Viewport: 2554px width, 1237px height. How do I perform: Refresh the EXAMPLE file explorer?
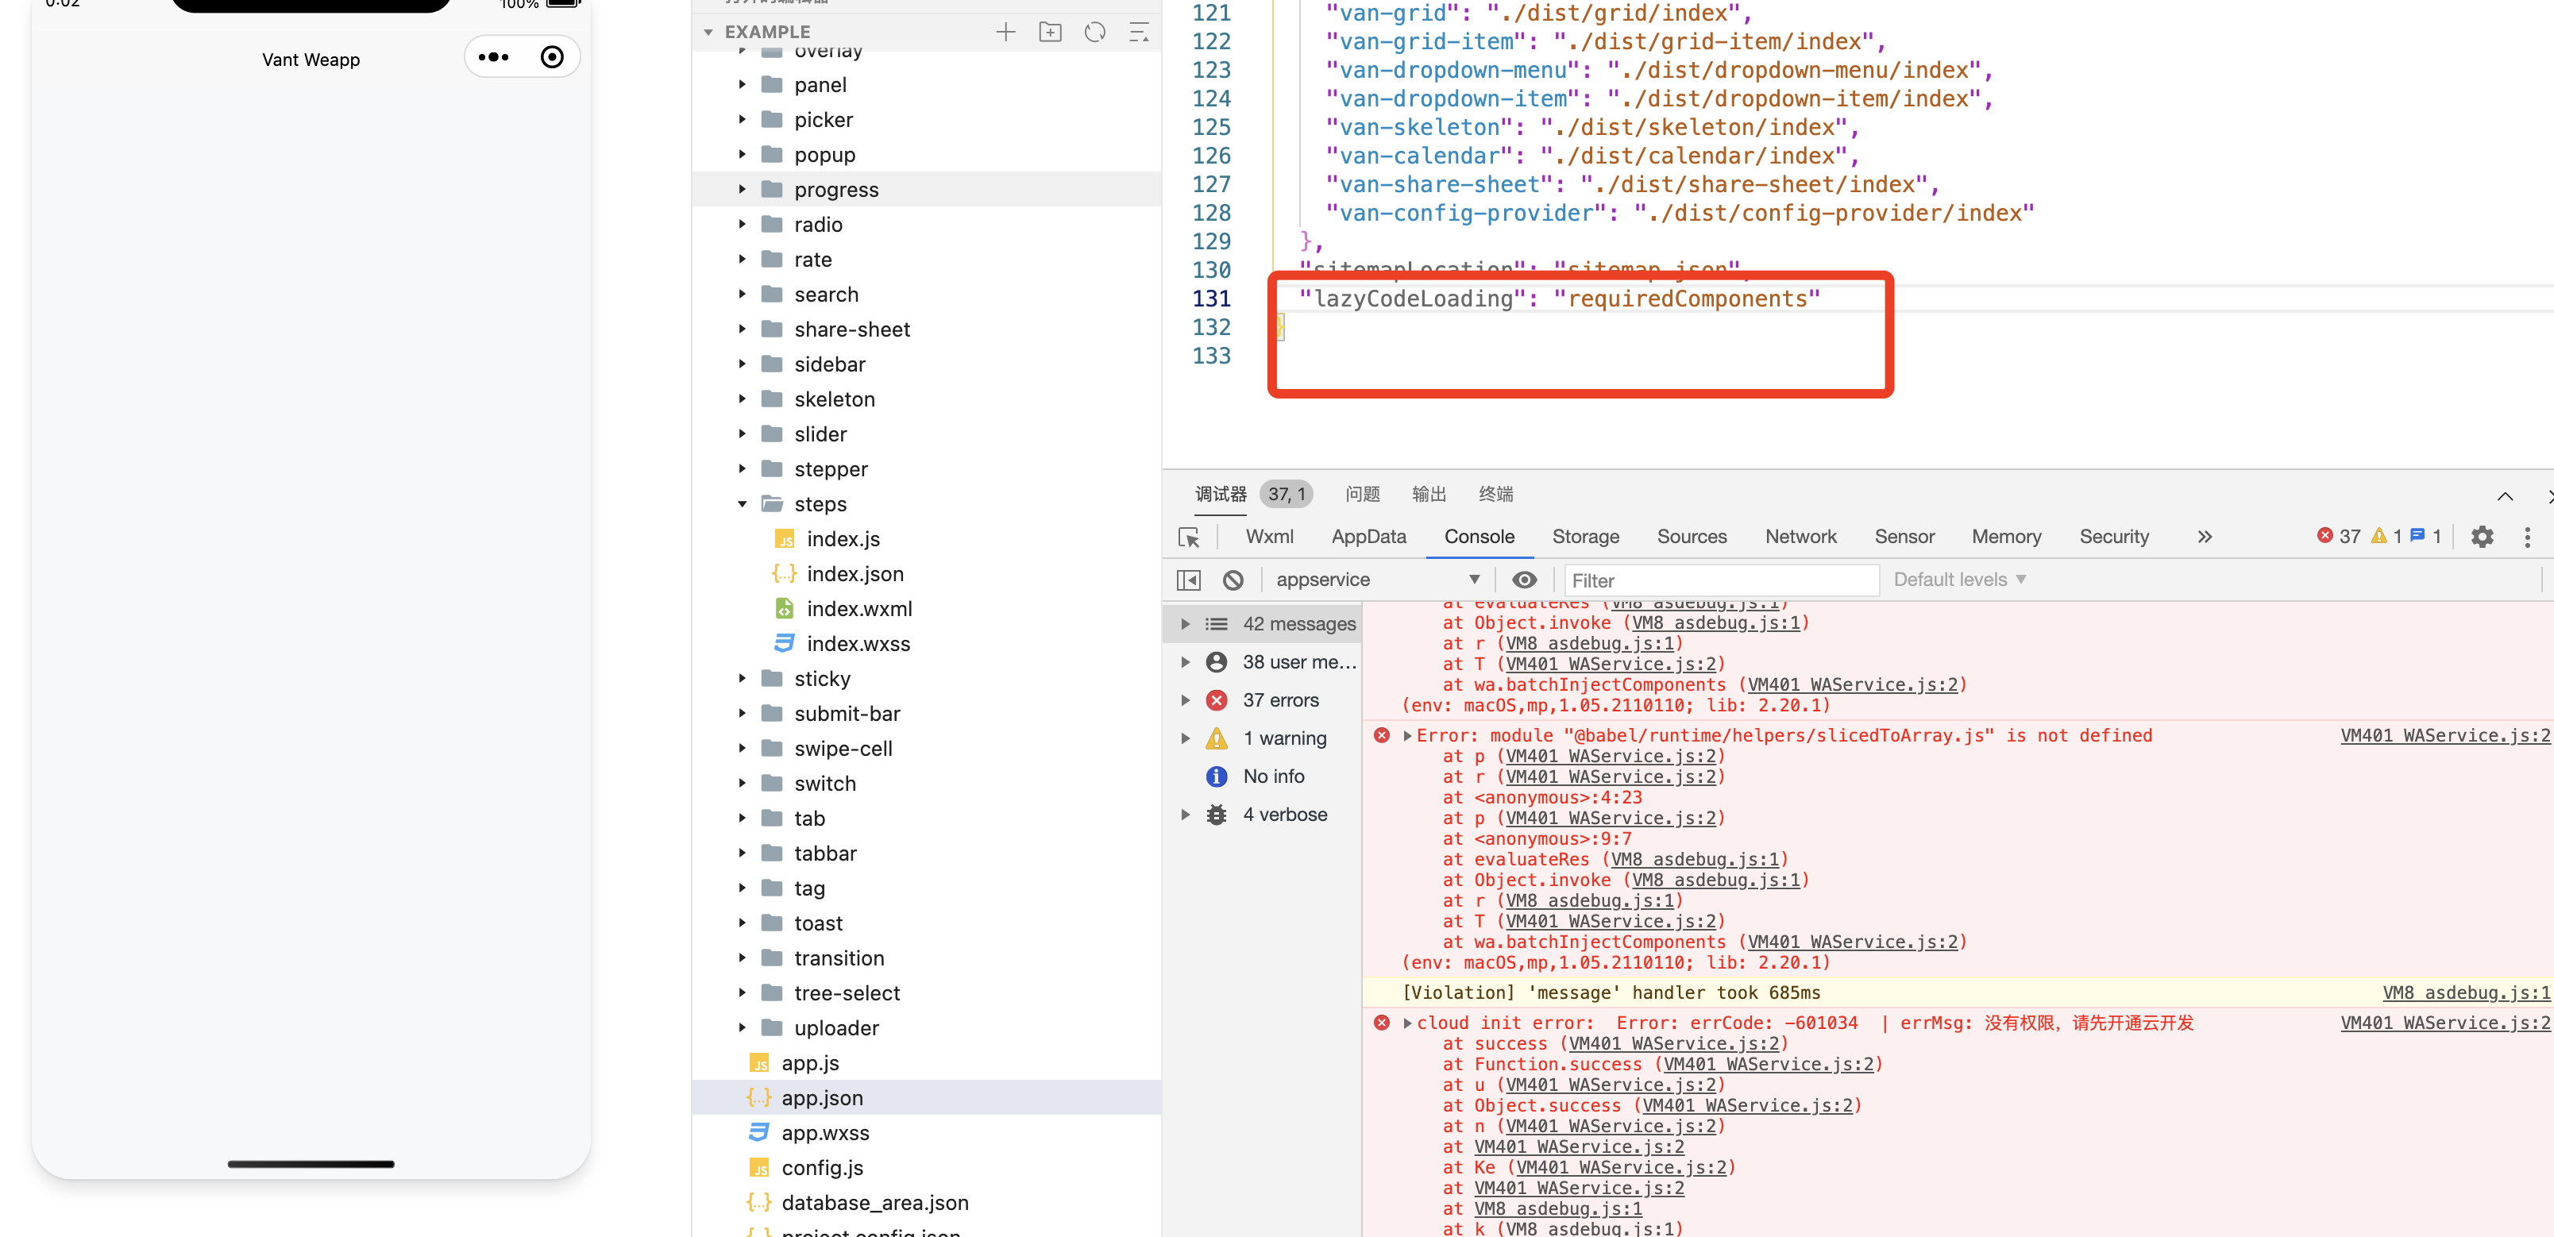(1094, 32)
